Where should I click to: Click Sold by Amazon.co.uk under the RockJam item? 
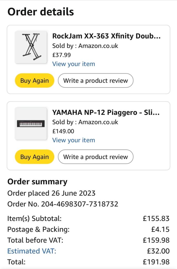coord(85,46)
